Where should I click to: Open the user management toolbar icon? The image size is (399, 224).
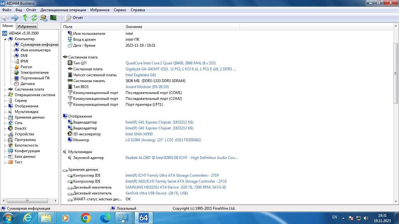click(x=44, y=18)
